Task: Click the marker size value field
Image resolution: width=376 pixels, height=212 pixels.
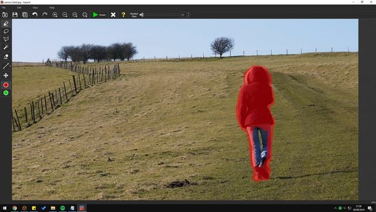Action: (183, 15)
